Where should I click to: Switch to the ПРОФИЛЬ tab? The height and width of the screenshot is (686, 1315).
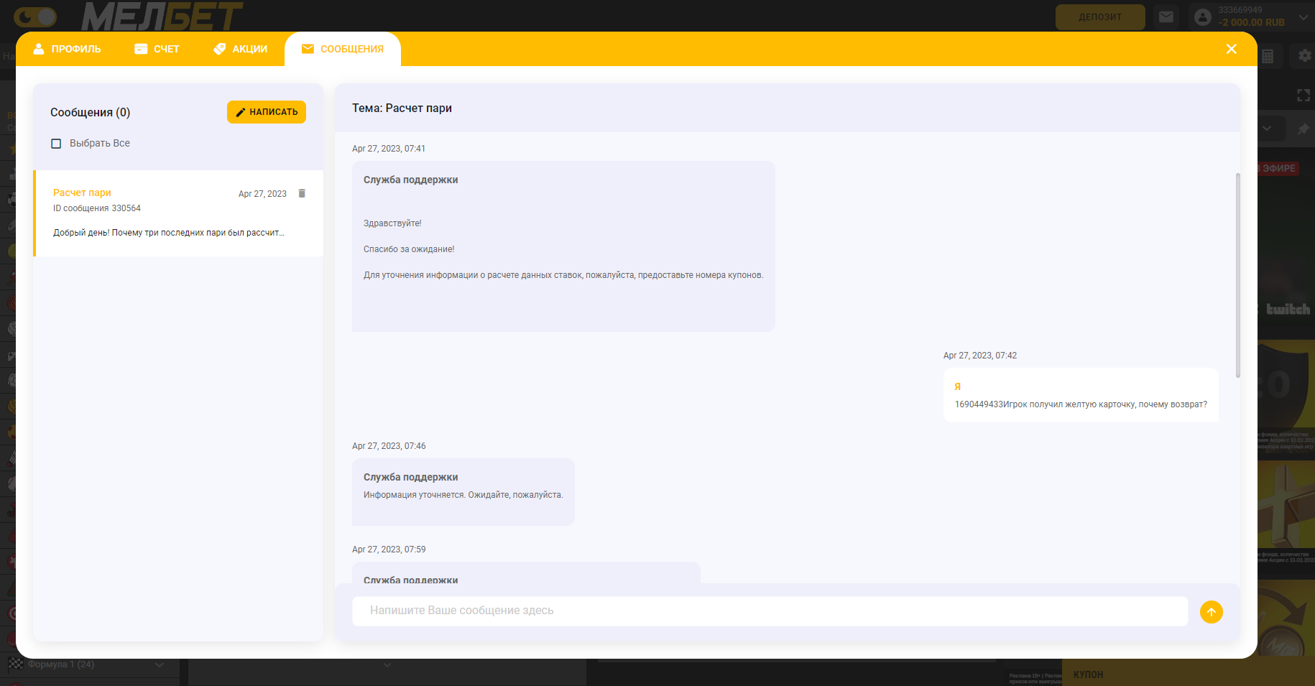click(68, 49)
